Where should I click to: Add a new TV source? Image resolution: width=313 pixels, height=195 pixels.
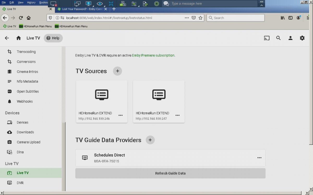[117, 71]
